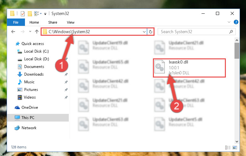The width and height of the screenshot is (246, 156).
Task: Click the search magnifier icon
Action: click(x=231, y=32)
